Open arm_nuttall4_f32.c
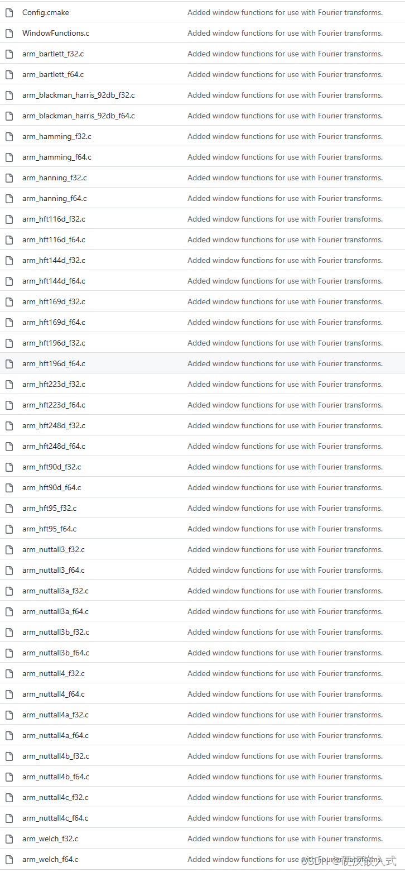 pyautogui.click(x=54, y=673)
